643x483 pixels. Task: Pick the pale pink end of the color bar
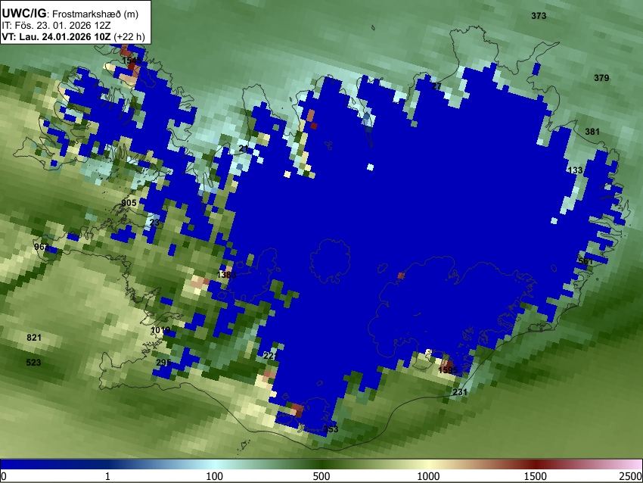[x=634, y=464]
